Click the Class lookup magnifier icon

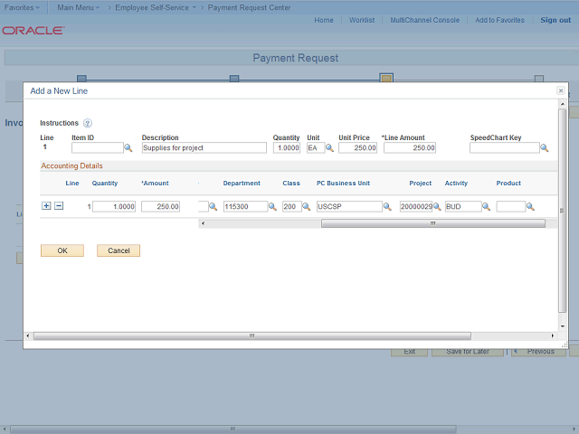305,206
